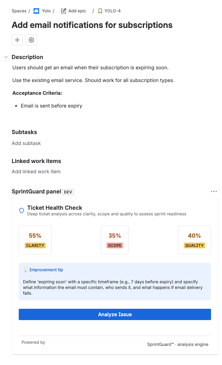
Task: Select the CLARITY 55% score badge
Action: point(35,240)
